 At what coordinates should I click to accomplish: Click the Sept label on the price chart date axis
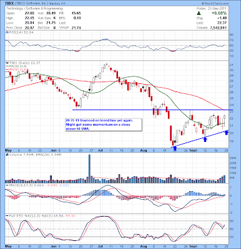coord(193,150)
